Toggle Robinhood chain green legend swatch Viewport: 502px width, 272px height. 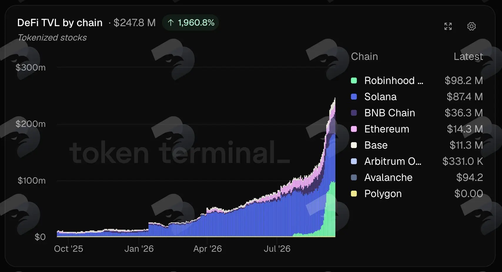click(x=354, y=80)
